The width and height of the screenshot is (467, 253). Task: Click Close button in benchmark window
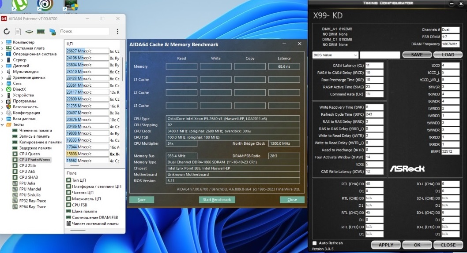[x=292, y=200]
